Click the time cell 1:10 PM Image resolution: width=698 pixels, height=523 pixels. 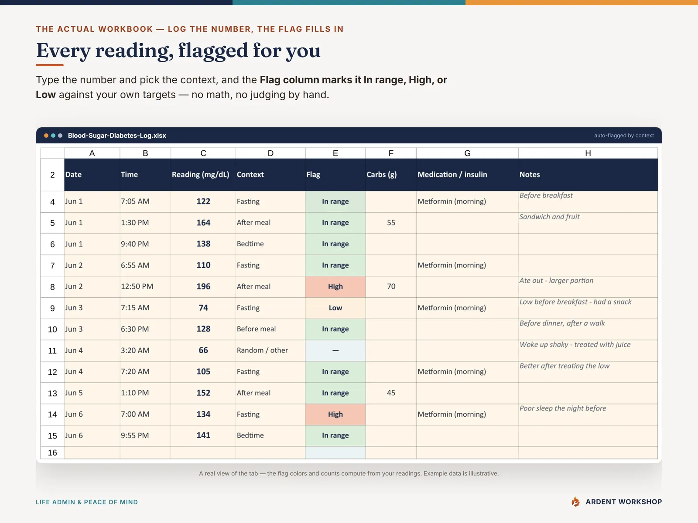(x=145, y=393)
